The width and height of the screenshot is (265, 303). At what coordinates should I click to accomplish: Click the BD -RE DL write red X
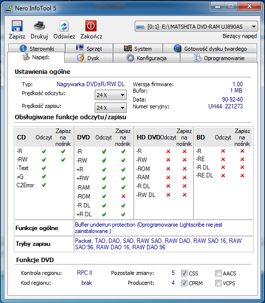click(x=242, y=175)
